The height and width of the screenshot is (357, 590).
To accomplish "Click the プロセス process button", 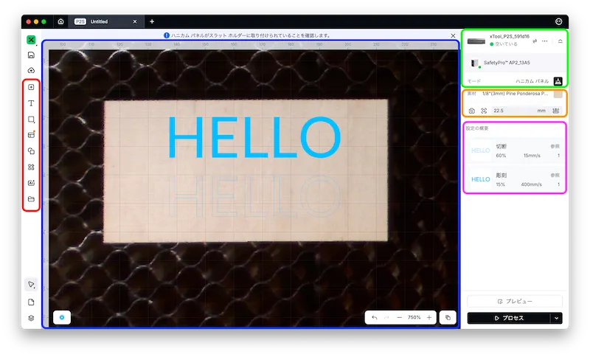I will pyautogui.click(x=509, y=318).
